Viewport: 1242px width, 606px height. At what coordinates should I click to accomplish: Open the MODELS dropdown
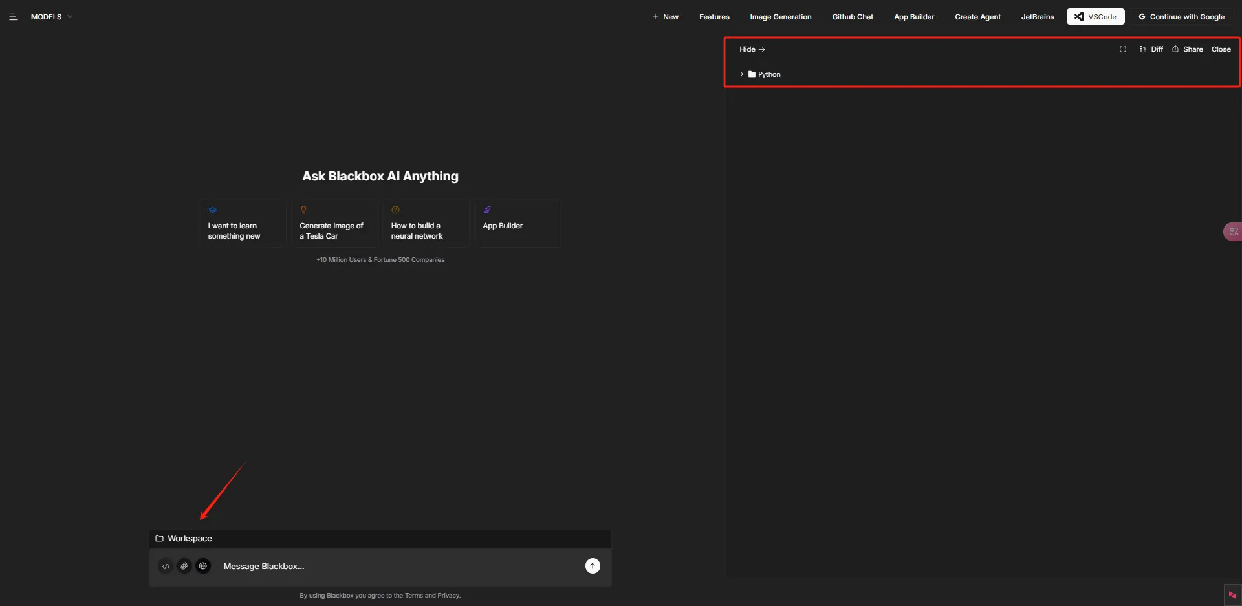pyautogui.click(x=52, y=17)
